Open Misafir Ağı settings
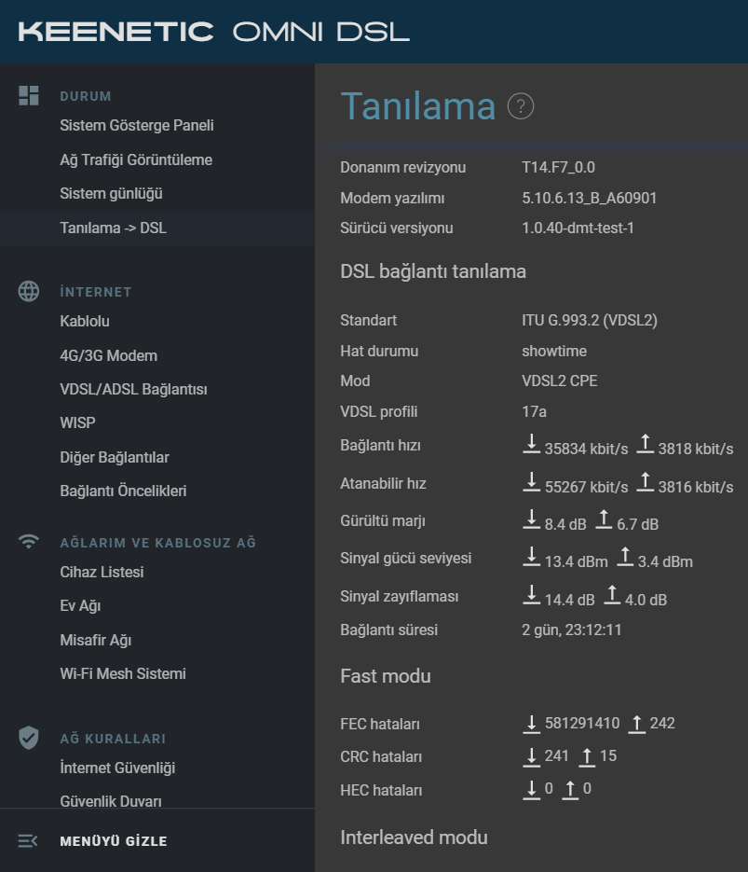 96,640
